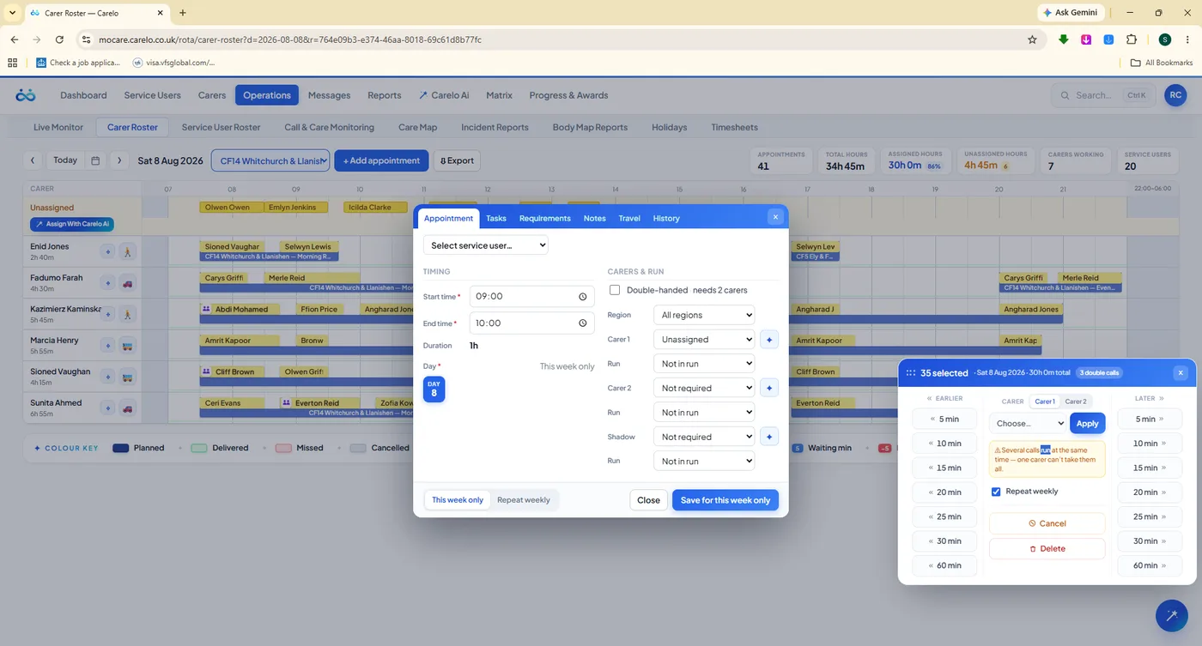
Task: Reload the page in Chrome
Action: click(x=59, y=39)
